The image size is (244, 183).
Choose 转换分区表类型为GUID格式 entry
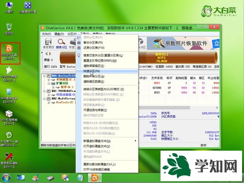coord(107,89)
